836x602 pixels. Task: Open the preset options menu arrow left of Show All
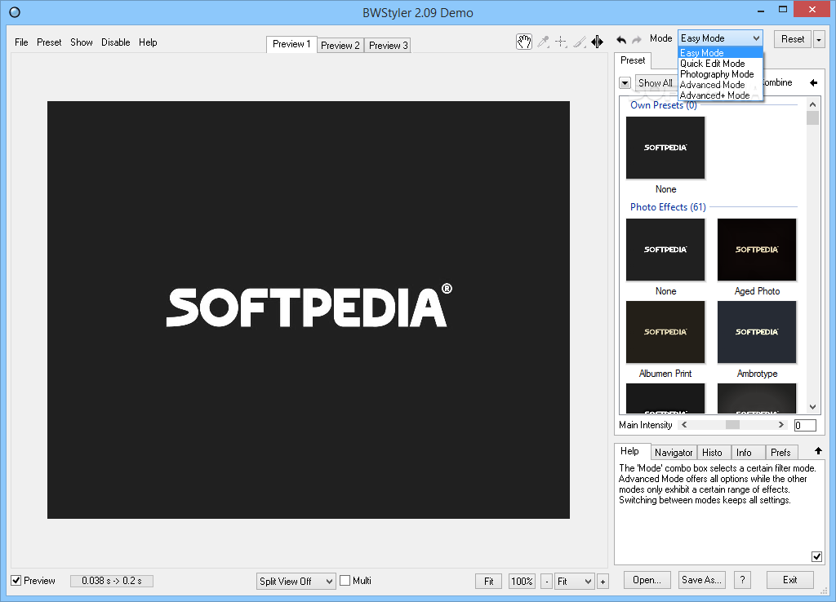(625, 83)
